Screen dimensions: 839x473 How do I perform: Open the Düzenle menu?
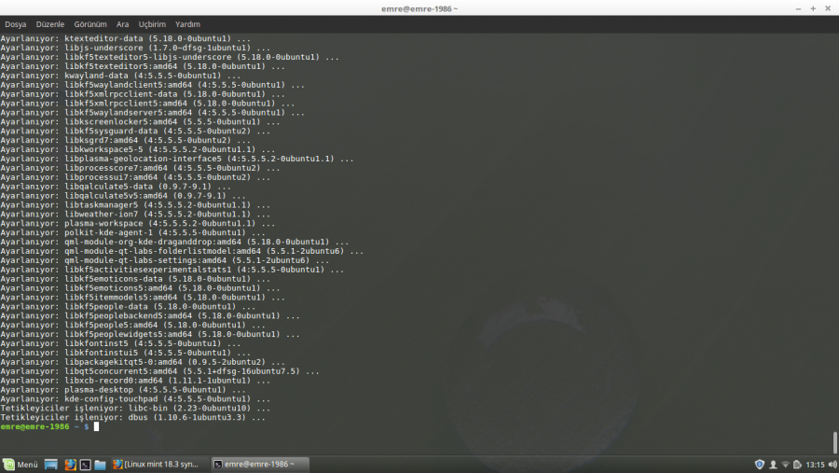[x=50, y=24]
